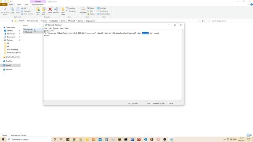
Task: Go to Servers in breadcrumb path
Action: [80, 21]
